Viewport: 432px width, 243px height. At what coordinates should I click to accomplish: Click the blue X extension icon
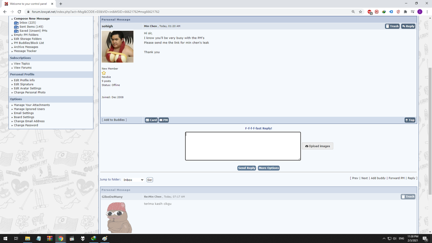point(391,12)
